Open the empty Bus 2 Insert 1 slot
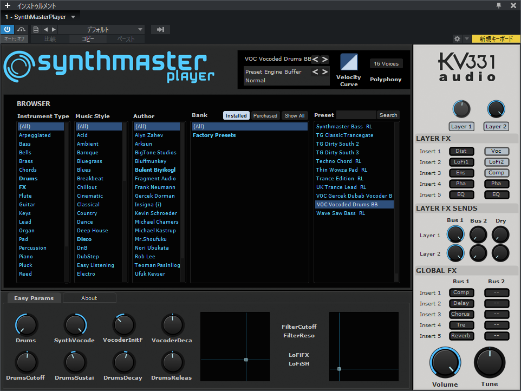Image resolution: width=521 pixels, height=391 pixels. (x=497, y=292)
